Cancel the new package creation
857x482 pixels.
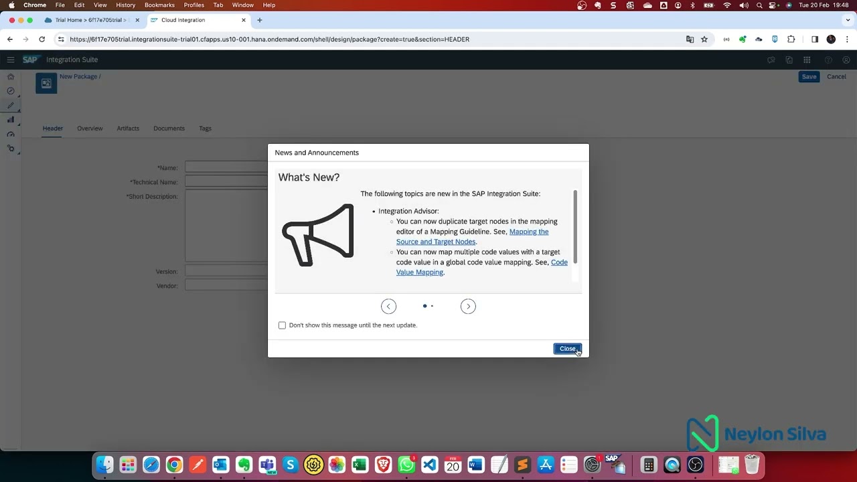[836, 76]
